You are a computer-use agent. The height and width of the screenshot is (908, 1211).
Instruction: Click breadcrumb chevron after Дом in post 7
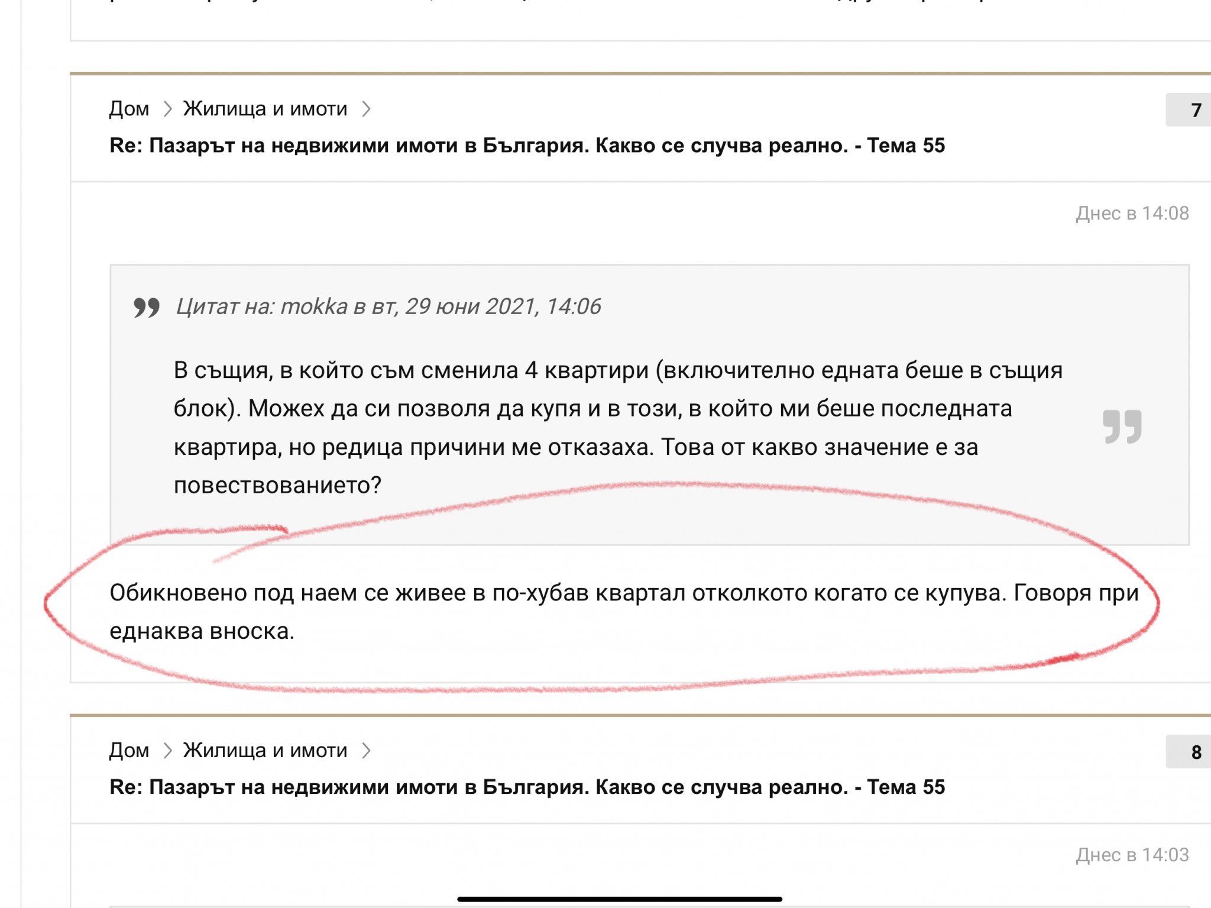[167, 109]
